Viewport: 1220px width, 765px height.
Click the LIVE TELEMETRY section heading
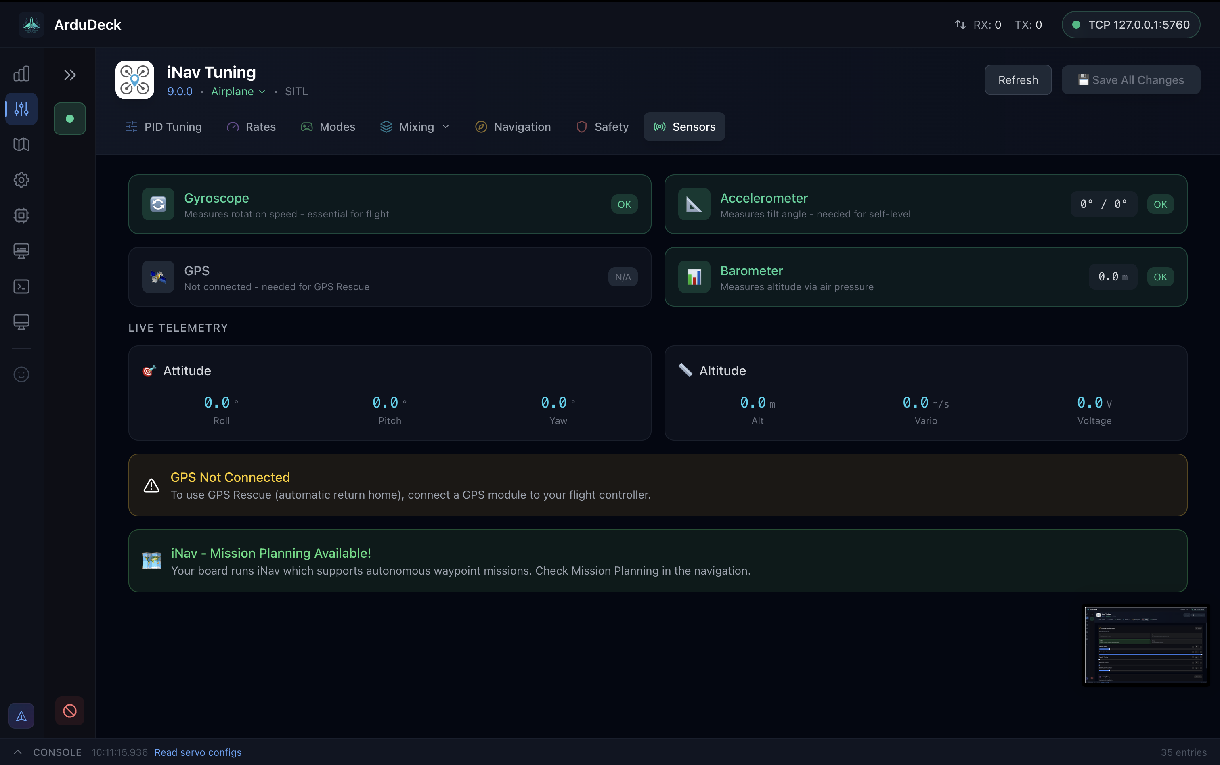click(x=178, y=328)
